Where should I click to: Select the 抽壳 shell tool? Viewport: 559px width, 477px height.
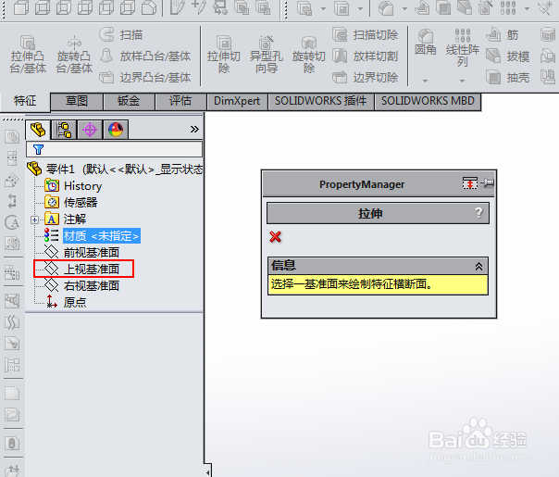pos(508,78)
